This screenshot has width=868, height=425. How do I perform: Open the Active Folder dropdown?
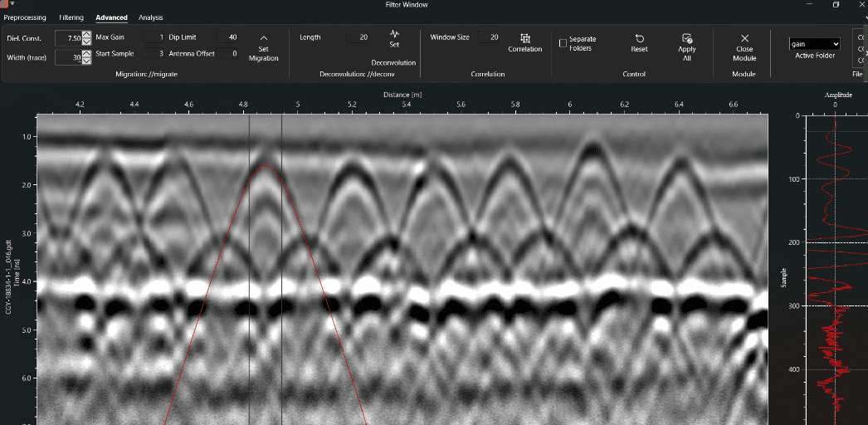tap(814, 44)
